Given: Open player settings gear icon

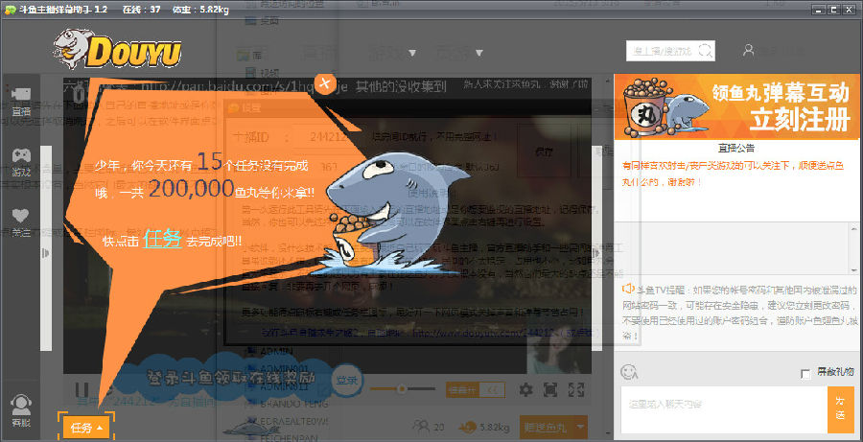Looking at the screenshot, I should coord(525,390).
